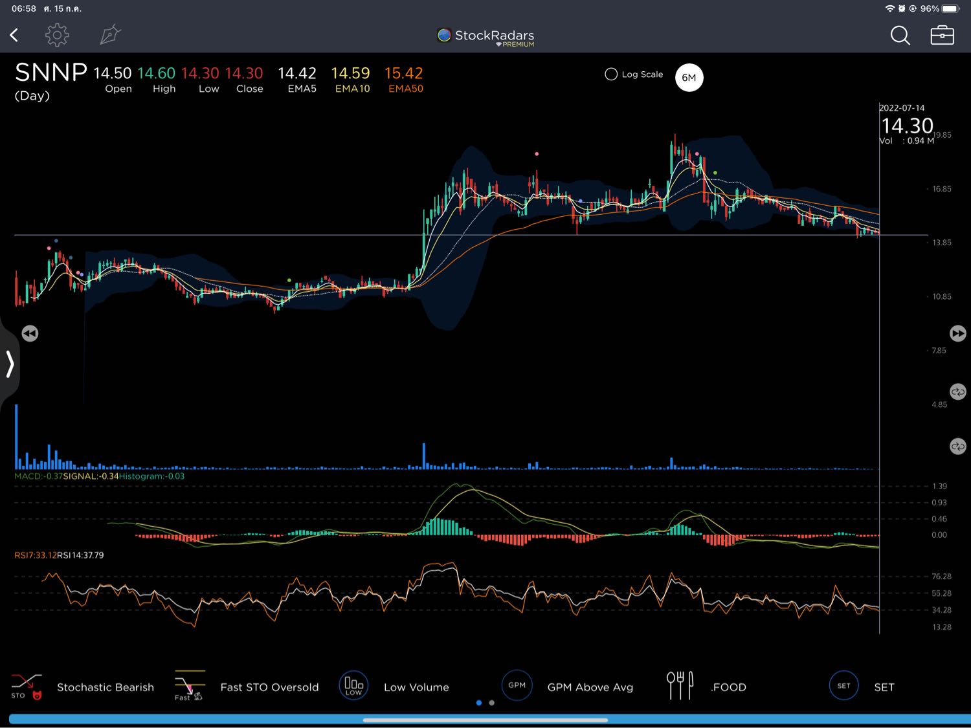Screen dimensions: 971x728
Task: Tap the back arrow icon
Action: pos(14,35)
